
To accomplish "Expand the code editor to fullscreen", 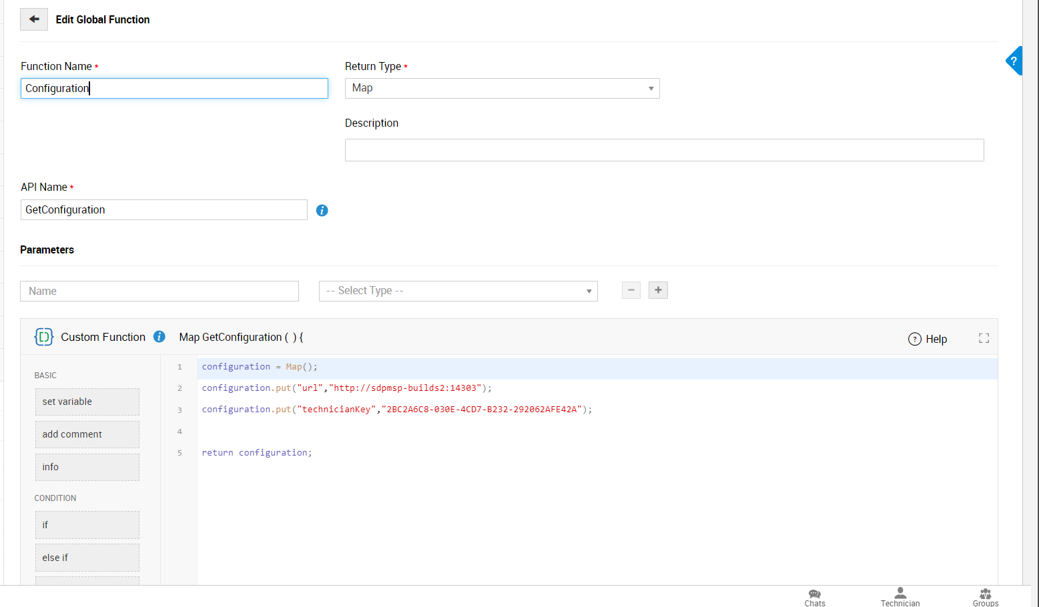I will click(x=984, y=338).
